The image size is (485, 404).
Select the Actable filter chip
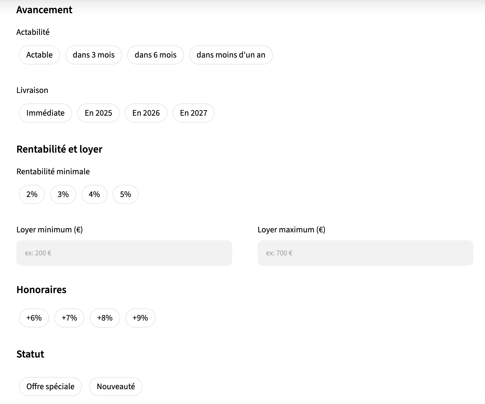[39, 55]
